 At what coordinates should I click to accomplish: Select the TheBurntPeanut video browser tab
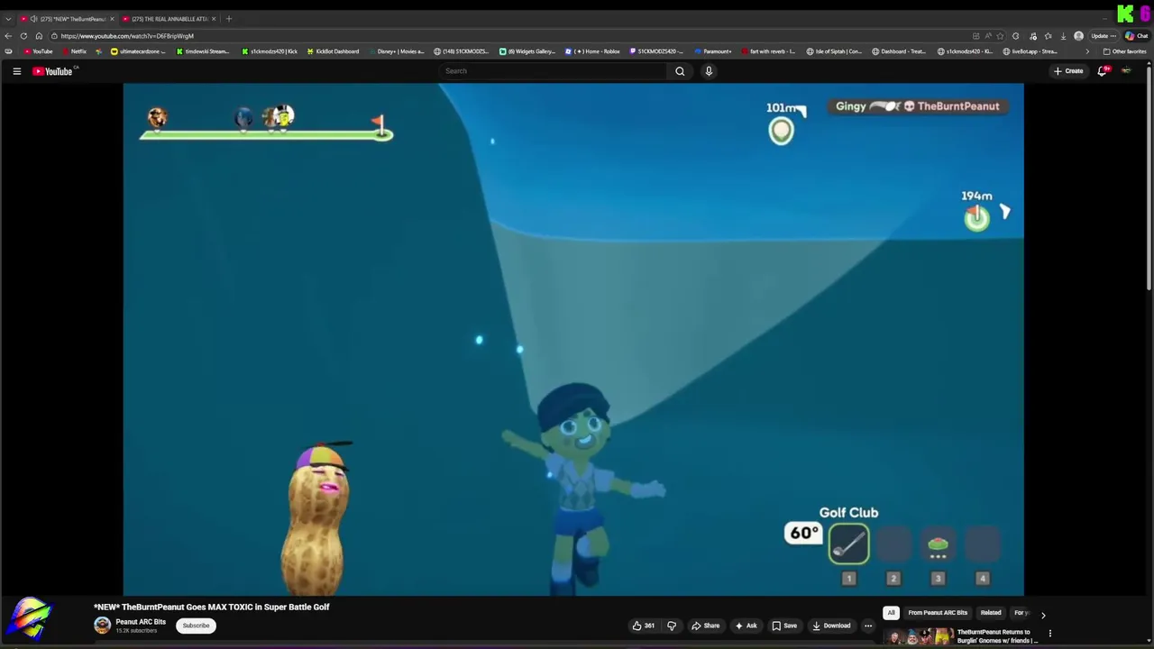click(68, 19)
